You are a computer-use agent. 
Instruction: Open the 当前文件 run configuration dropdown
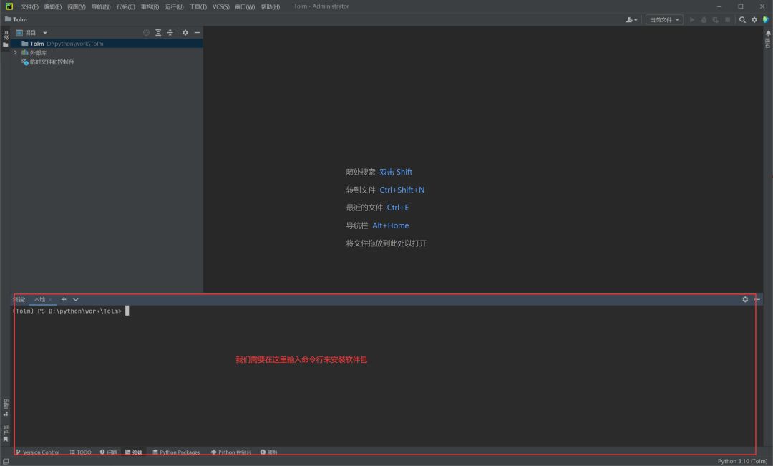[664, 20]
